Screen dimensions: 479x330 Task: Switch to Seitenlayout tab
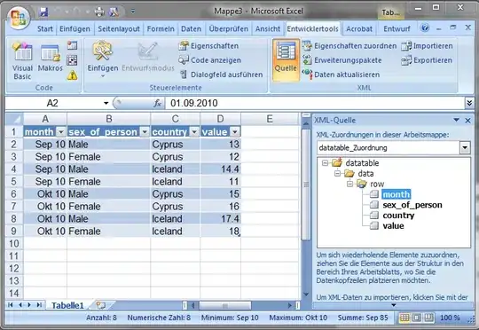pyautogui.click(x=119, y=28)
